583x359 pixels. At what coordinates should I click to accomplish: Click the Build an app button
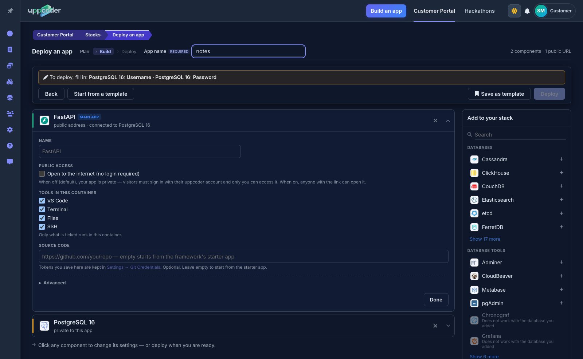[386, 11]
